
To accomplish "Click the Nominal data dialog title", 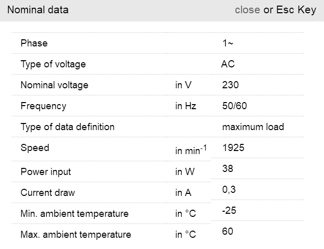I will coord(38,10).
